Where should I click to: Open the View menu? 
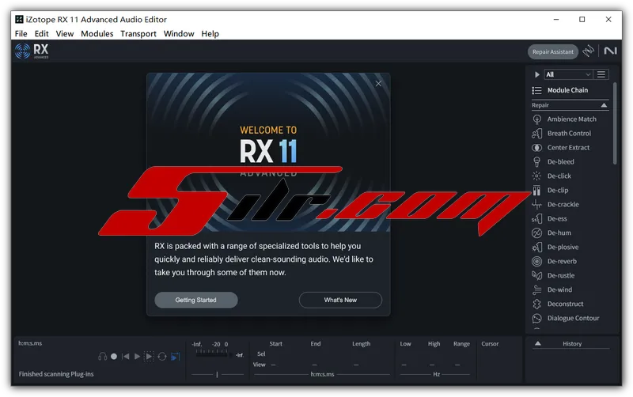click(x=65, y=34)
